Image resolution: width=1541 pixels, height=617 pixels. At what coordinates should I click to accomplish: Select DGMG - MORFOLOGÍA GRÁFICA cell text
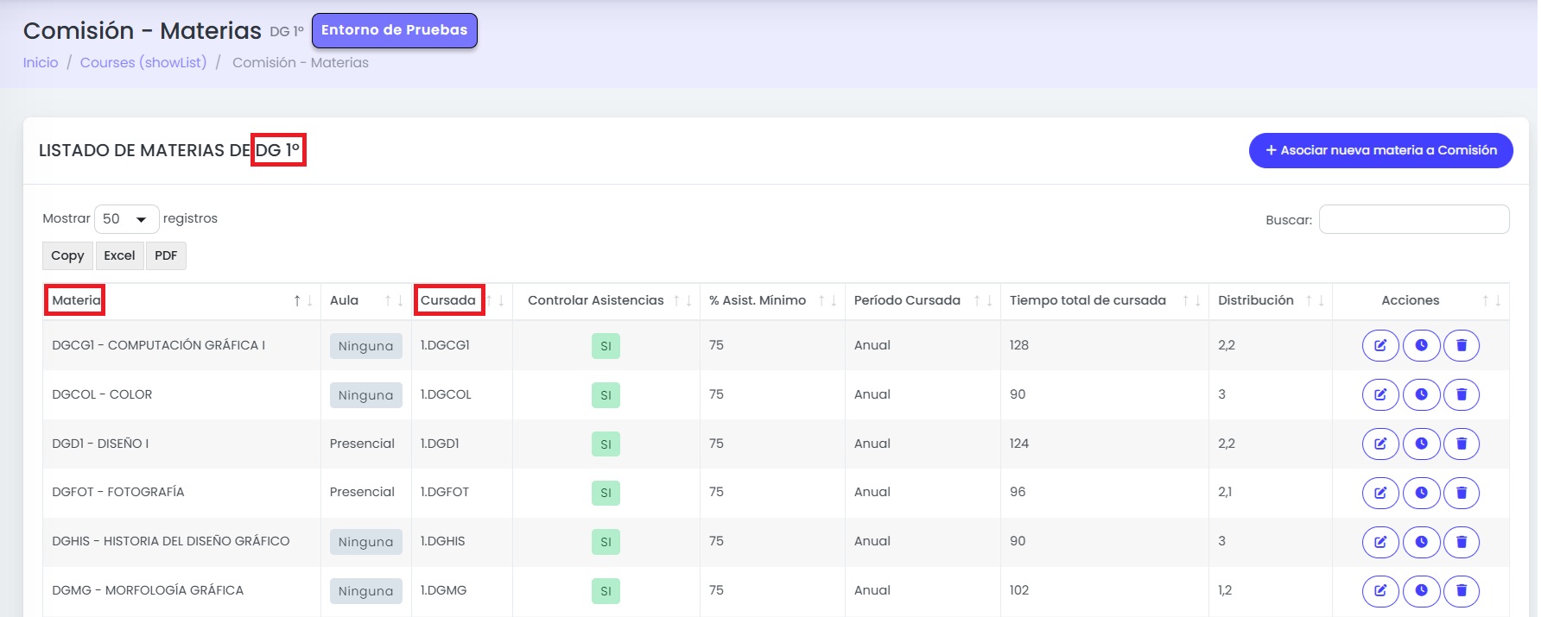[x=148, y=590]
